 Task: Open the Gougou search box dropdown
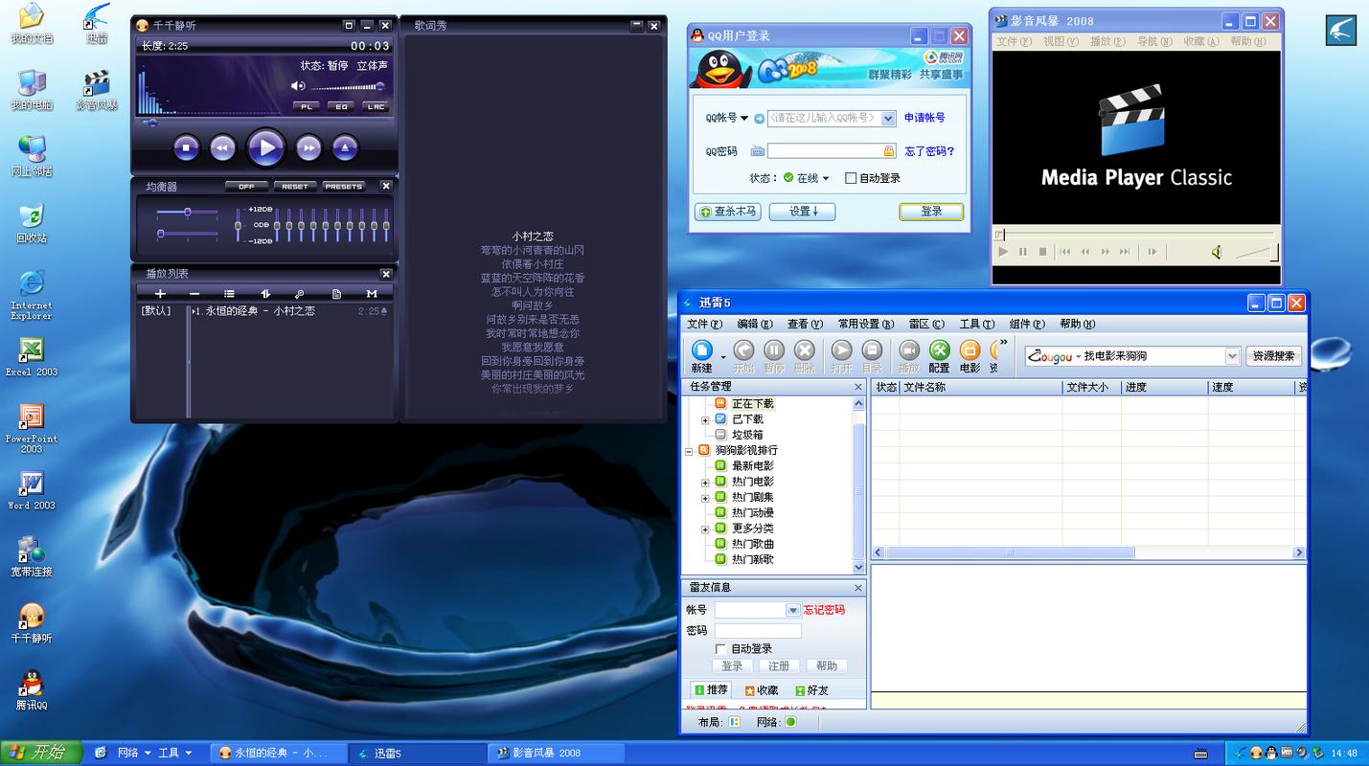pyautogui.click(x=1232, y=356)
